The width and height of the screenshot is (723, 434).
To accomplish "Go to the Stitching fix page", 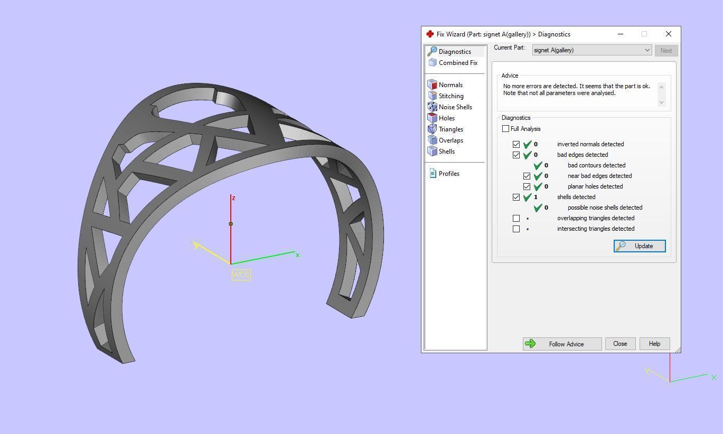I will [451, 96].
